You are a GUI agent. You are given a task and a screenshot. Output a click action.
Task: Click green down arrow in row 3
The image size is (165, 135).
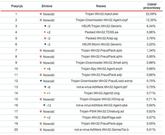pos(45,26)
